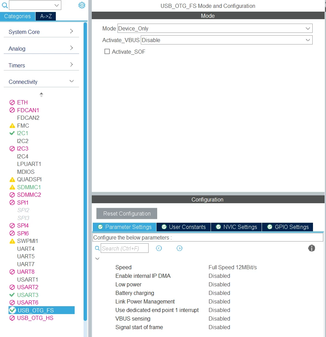Select SPI4 peripheral
The width and height of the screenshot is (326, 337).
tap(23, 225)
